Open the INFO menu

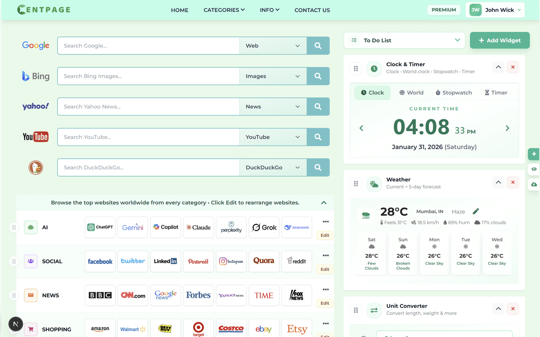[x=269, y=10]
